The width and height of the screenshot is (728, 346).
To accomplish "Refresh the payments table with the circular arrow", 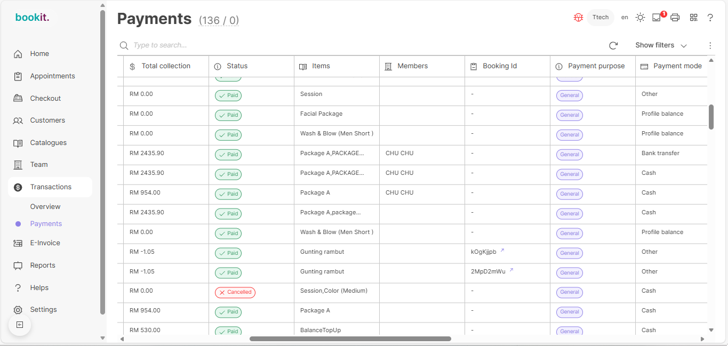I will click(x=613, y=45).
